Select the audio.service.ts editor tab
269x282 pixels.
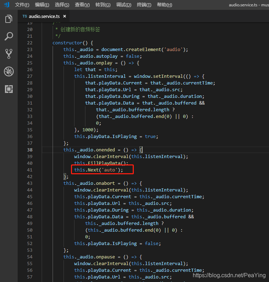[x=43, y=16]
